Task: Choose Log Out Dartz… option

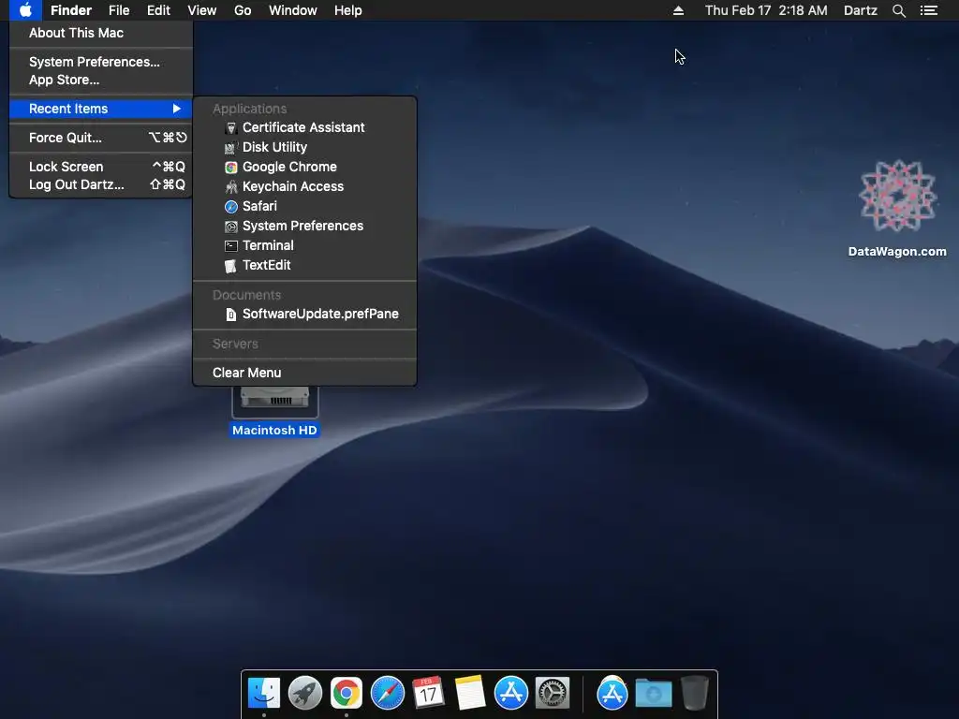Action: tap(101, 184)
